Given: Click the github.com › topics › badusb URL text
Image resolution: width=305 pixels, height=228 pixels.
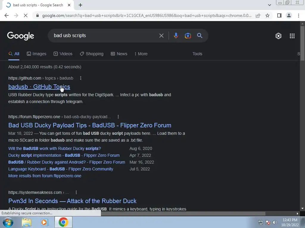Looking at the screenshot, I should coord(41,78).
